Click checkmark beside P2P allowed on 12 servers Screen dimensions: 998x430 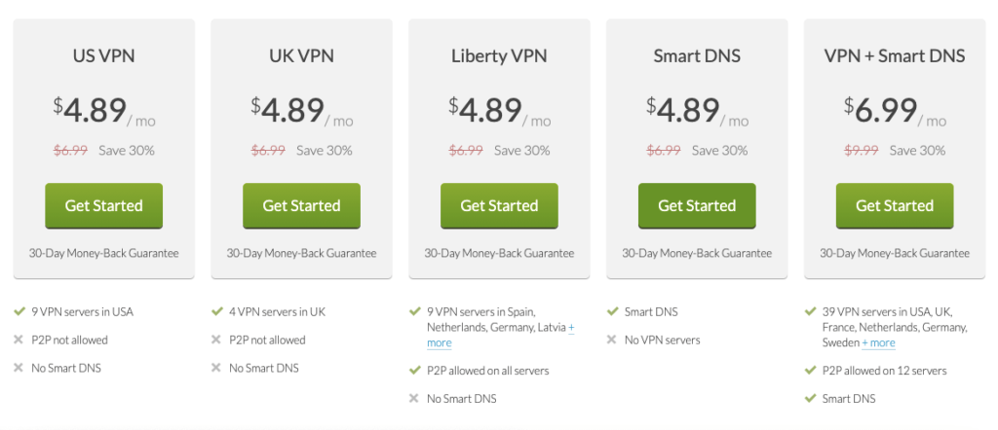tap(810, 371)
